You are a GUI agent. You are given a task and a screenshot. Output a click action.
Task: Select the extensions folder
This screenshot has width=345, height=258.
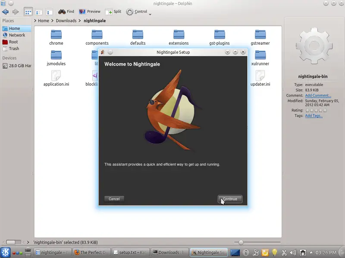pyautogui.click(x=179, y=37)
